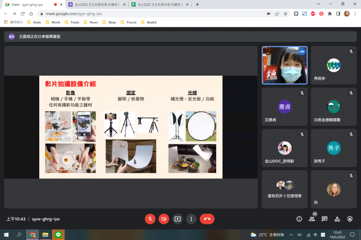Switch to the green-icon 金山DOC sheets tab
361x240 pixels.
coord(160,5)
